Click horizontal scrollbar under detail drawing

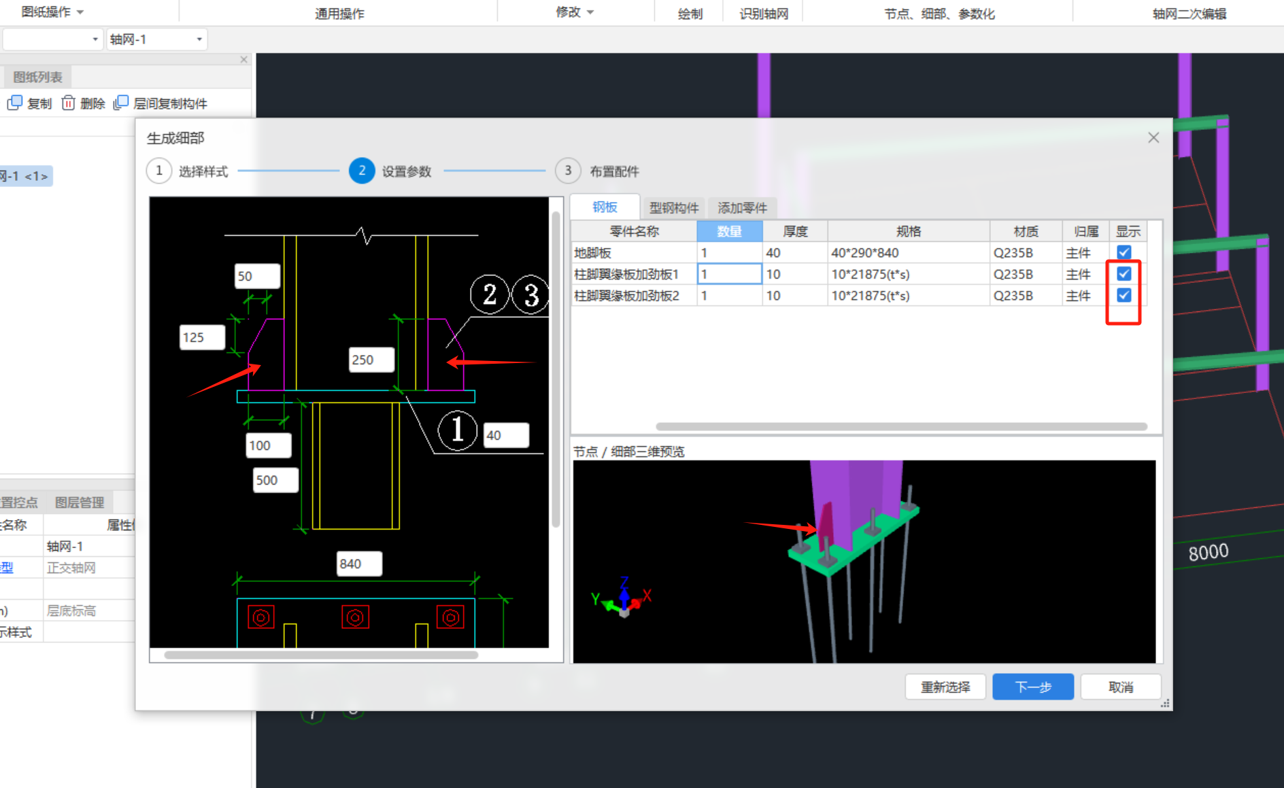(x=321, y=655)
